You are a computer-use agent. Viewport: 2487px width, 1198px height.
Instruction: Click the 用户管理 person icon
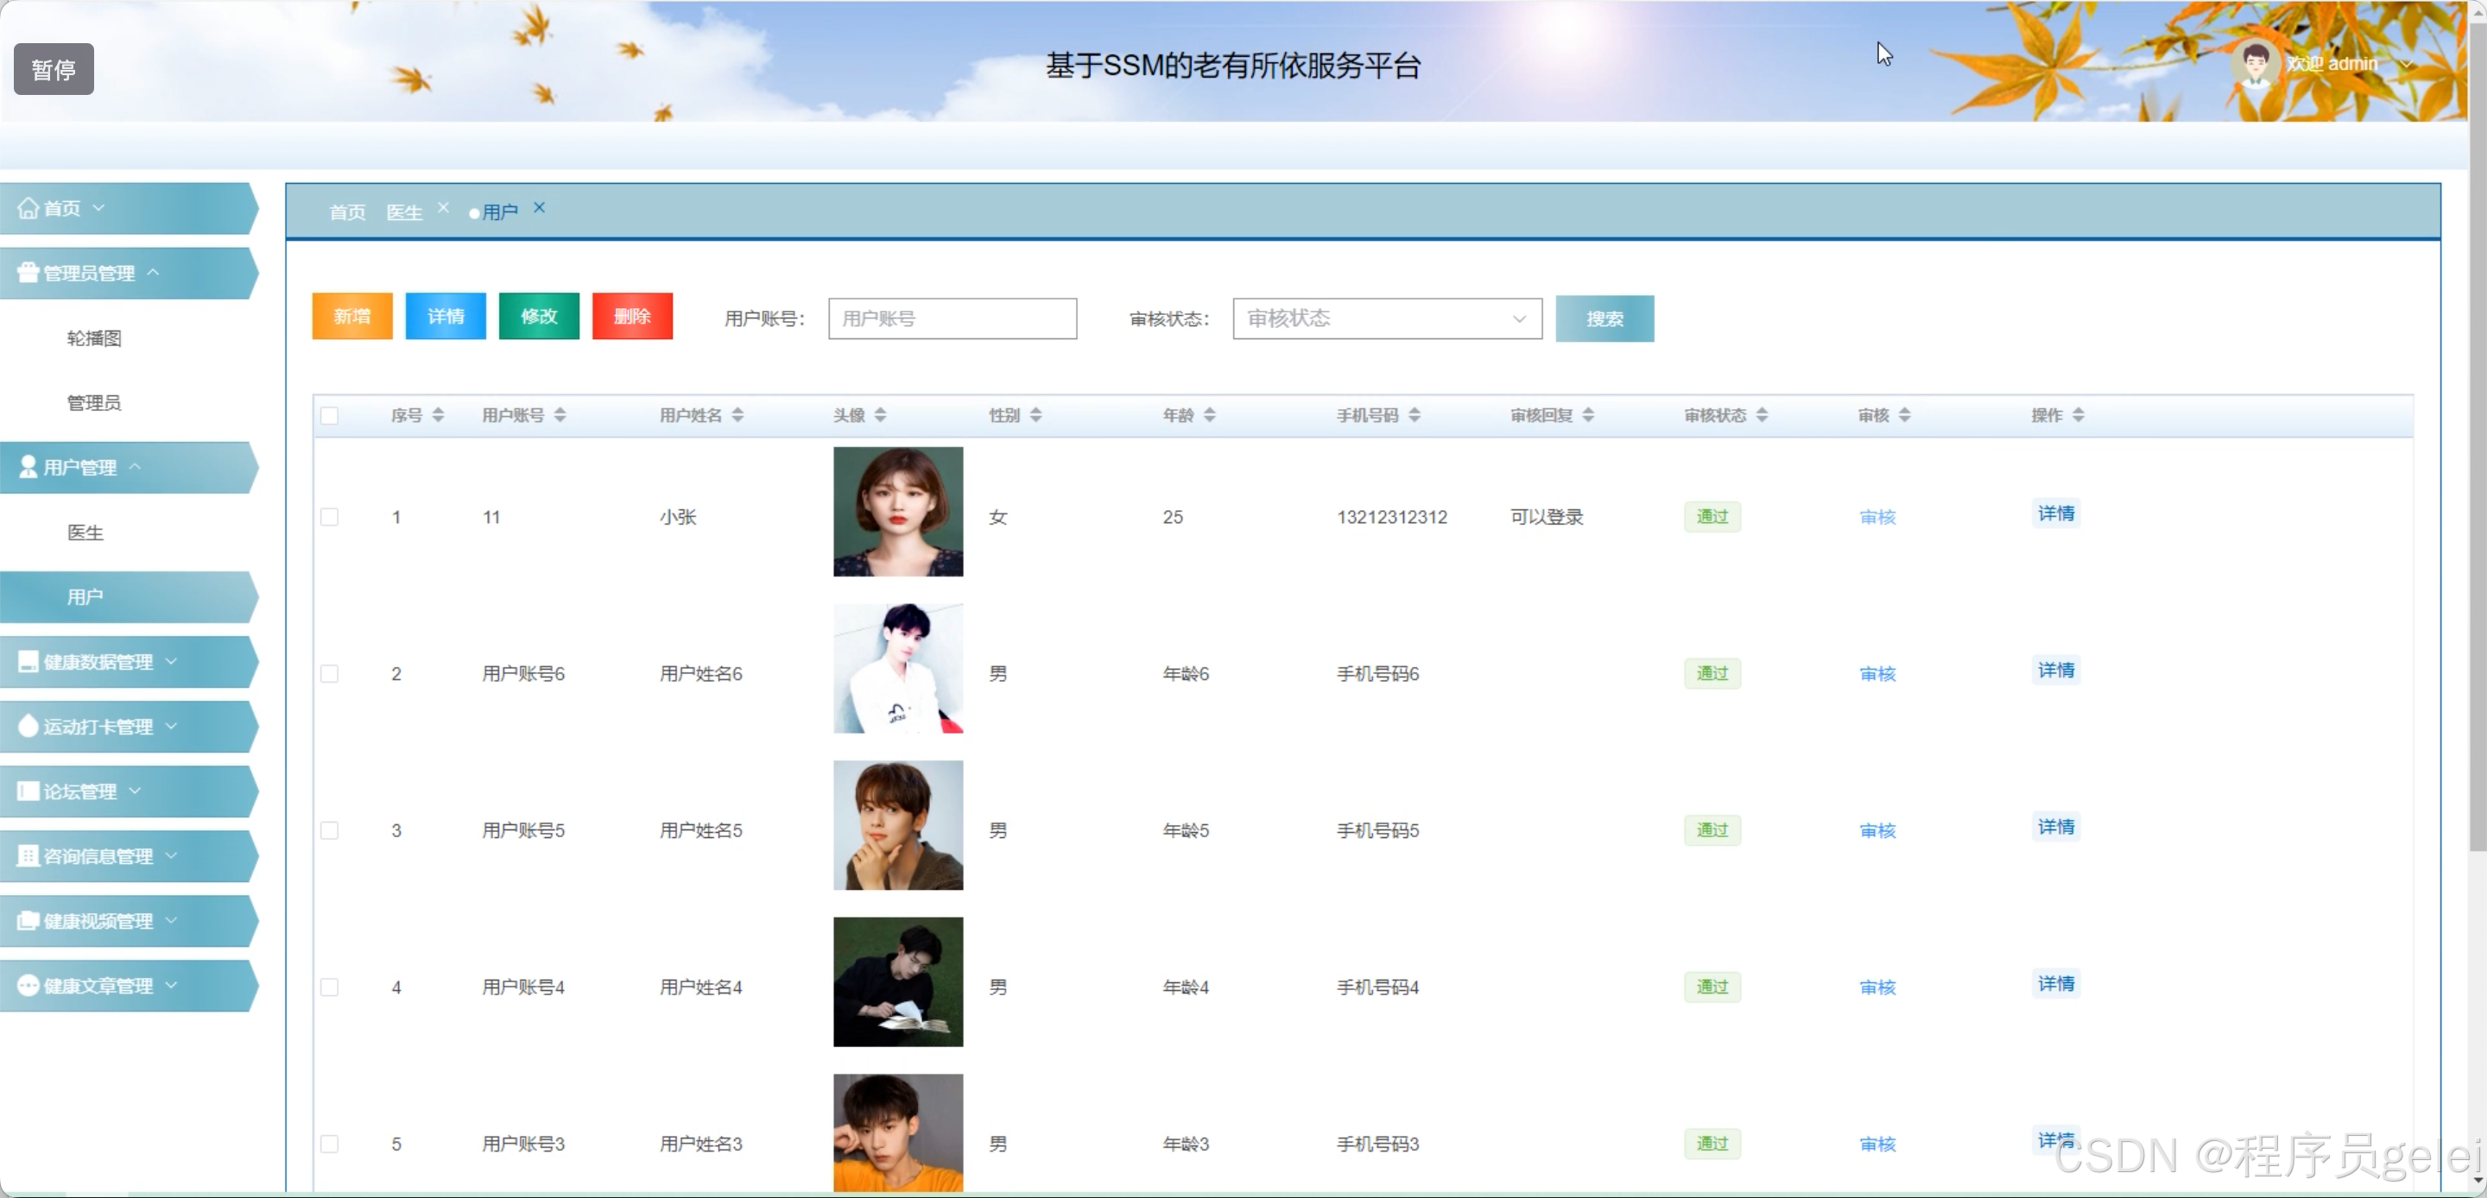pos(28,467)
